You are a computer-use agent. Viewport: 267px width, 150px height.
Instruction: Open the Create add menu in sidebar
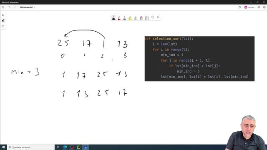pos(3,26)
